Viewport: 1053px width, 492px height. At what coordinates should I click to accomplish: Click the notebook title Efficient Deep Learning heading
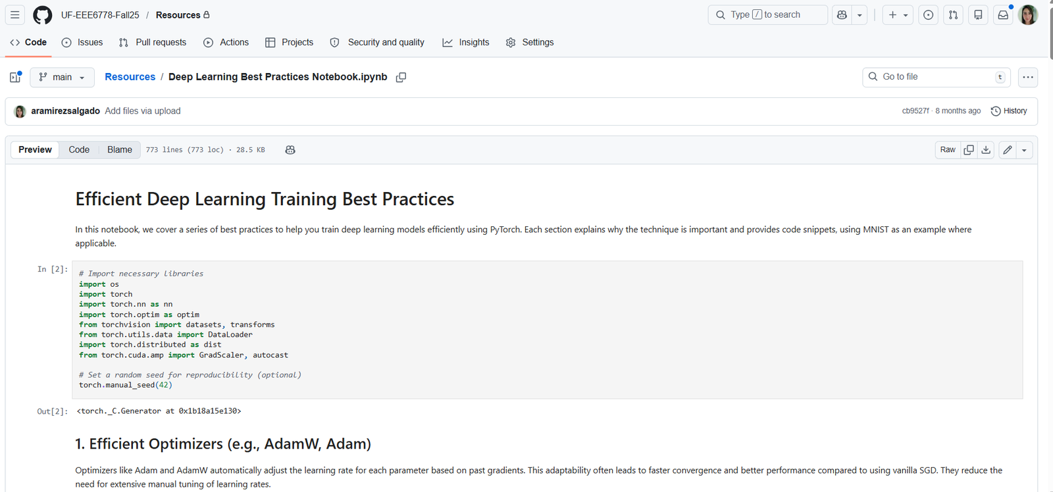[x=265, y=199]
